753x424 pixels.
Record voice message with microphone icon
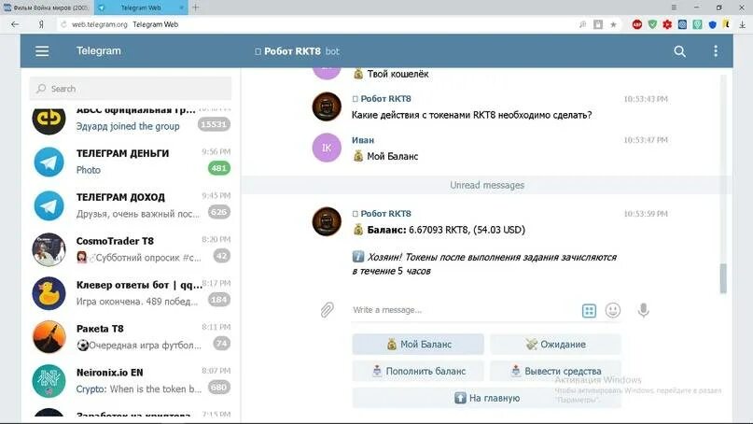click(x=643, y=311)
